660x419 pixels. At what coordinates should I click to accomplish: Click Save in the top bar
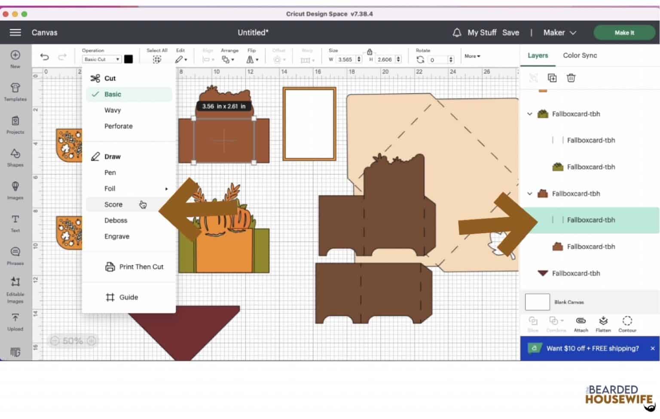click(510, 33)
